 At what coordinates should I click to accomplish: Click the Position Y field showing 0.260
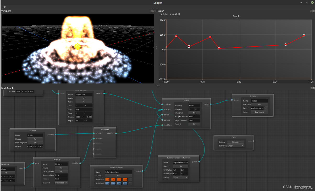click(x=24, y=92)
